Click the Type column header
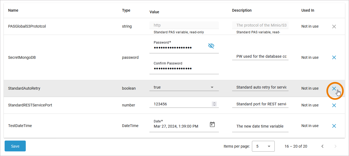Image resolution: width=349 pixels, height=156 pixels. [126, 10]
